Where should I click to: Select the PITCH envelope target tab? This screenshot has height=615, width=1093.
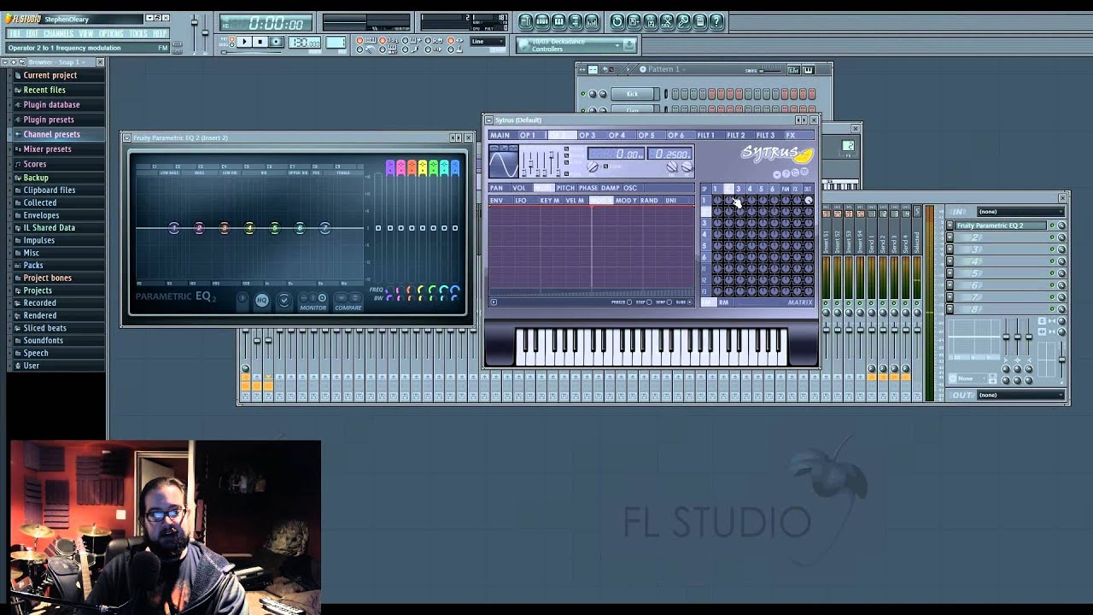click(x=566, y=188)
